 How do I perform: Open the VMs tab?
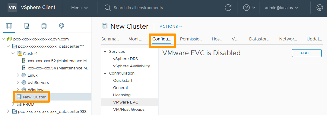tap(235, 39)
